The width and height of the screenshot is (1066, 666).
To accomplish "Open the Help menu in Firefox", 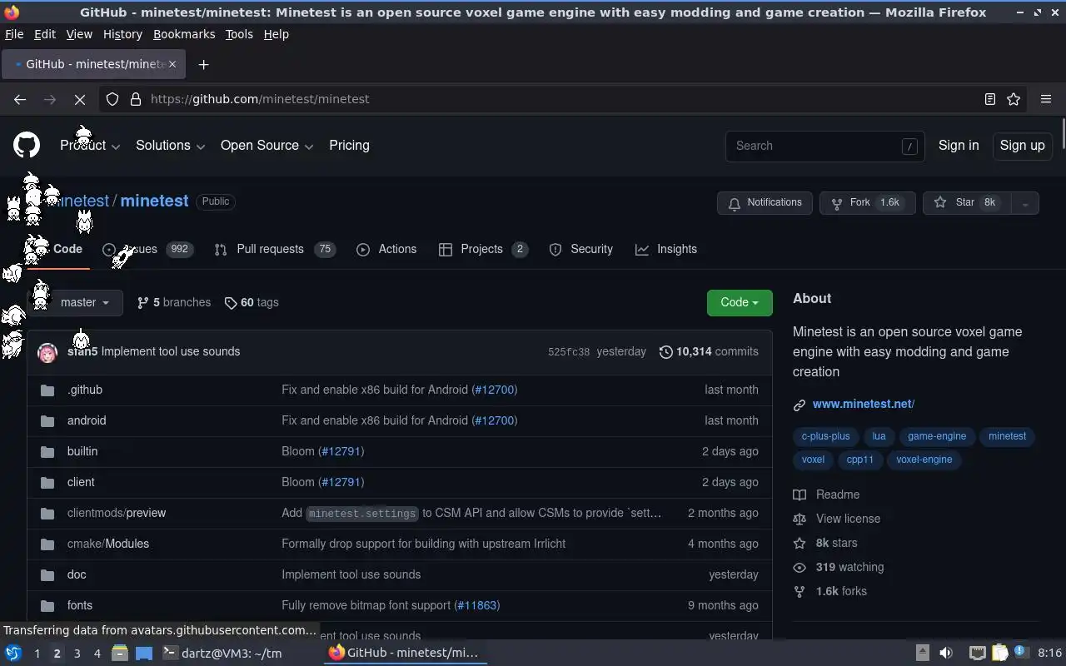I will pos(276,34).
